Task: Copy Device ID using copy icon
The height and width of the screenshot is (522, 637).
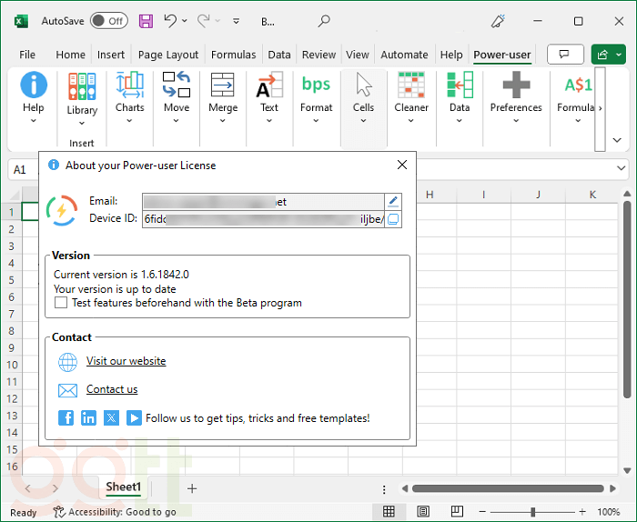Action: pos(393,219)
